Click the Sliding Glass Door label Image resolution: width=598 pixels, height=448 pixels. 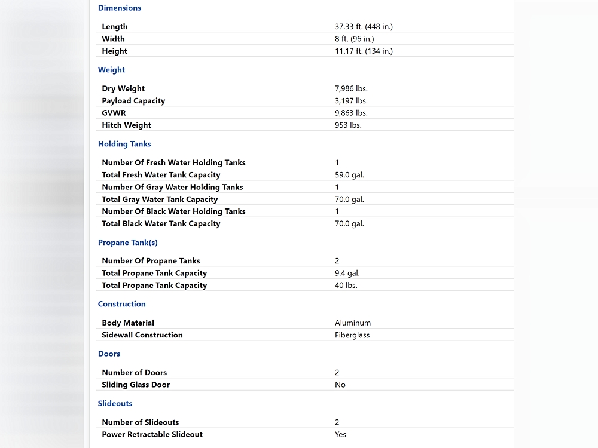136,385
